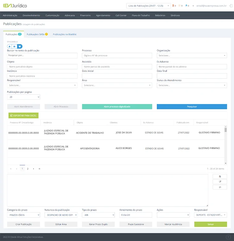Toggle the highlighted third Vinculadas a filter
The height and width of the screenshot is (241, 234).
[20, 46]
